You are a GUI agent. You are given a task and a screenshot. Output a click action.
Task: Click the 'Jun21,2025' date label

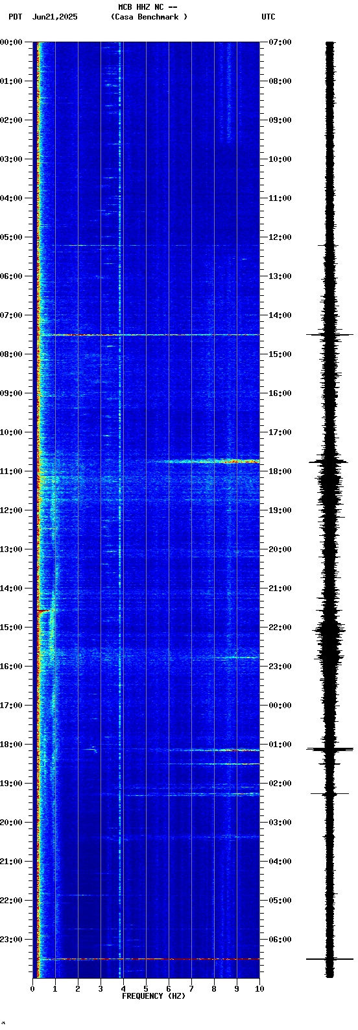coord(54,17)
